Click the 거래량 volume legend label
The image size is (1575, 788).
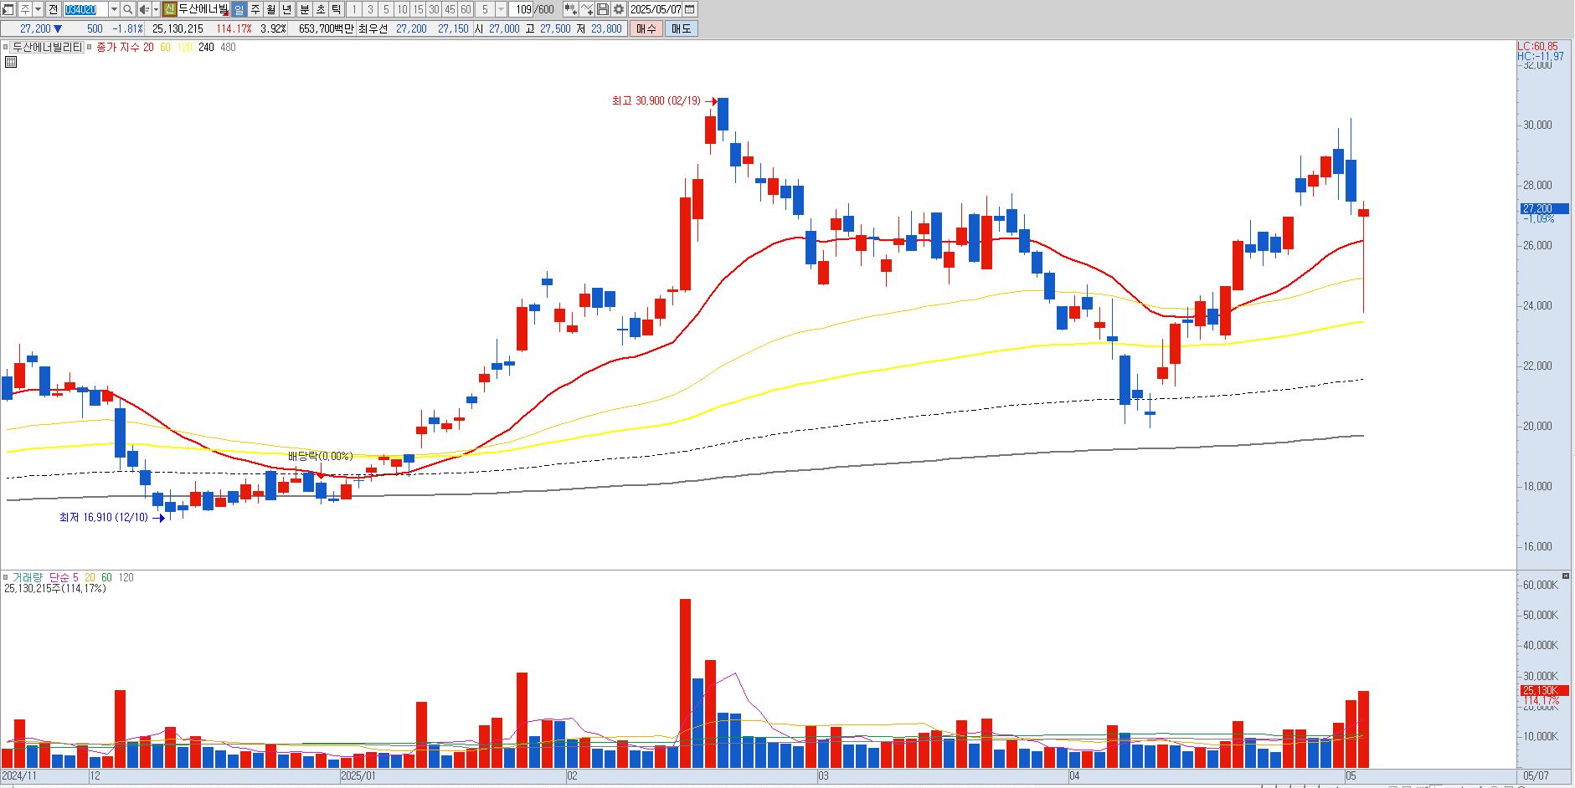pyautogui.click(x=27, y=577)
